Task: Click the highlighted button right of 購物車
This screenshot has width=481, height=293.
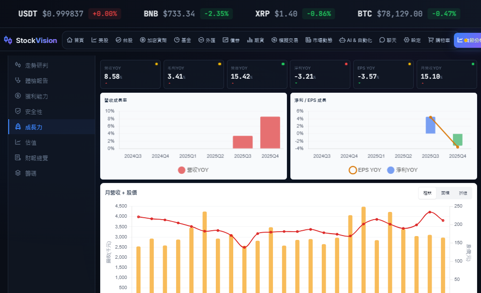Action: pyautogui.click(x=467, y=40)
